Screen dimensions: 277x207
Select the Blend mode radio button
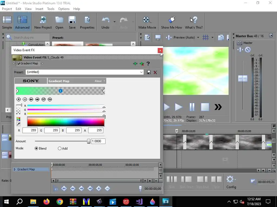coord(37,149)
